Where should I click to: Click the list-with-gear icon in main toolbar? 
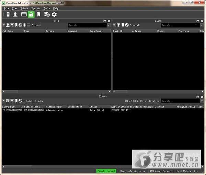click(47, 14)
